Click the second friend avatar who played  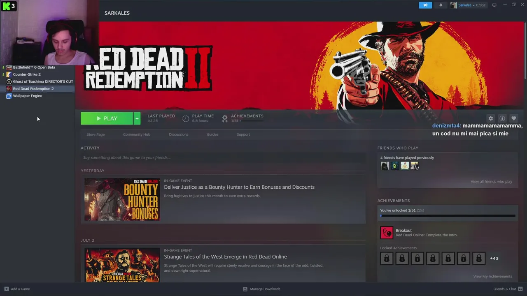click(x=395, y=166)
